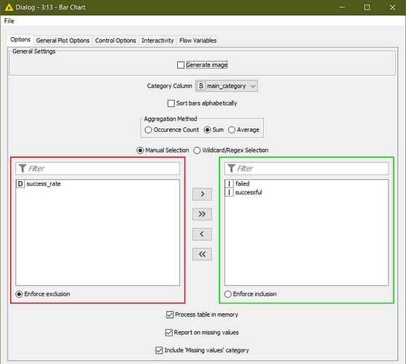The height and width of the screenshot is (364, 406).
Task: Select Average aggregation radio button
Action: (x=232, y=130)
